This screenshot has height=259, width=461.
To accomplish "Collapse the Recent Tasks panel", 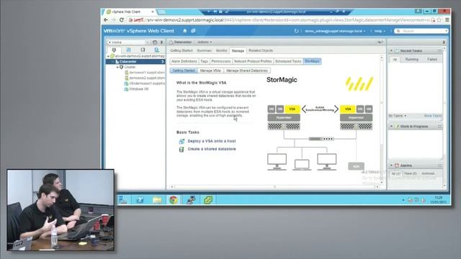I will (x=391, y=51).
